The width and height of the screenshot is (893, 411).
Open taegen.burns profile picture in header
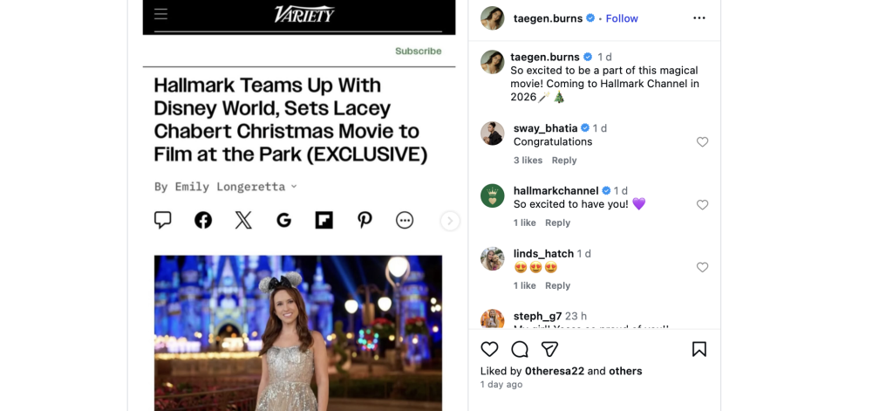(x=493, y=18)
